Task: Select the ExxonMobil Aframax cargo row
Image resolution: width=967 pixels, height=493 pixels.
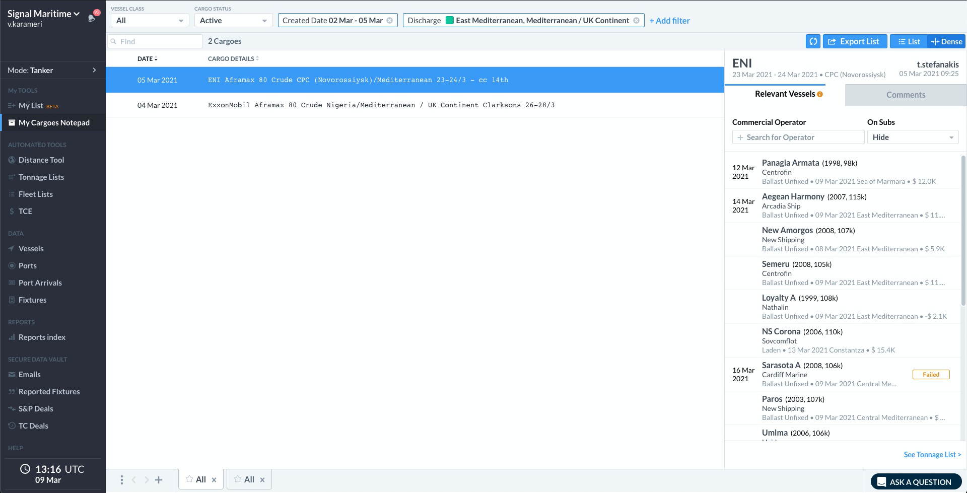Action: click(x=415, y=105)
